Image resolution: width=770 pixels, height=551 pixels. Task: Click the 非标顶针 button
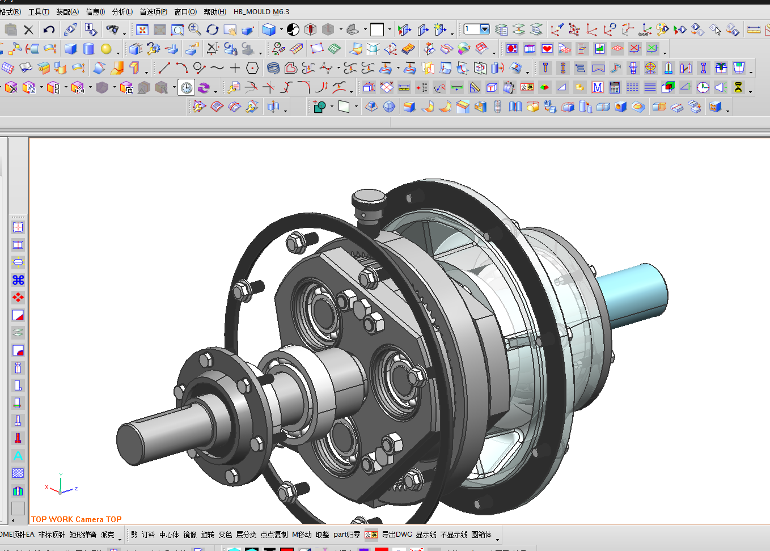click(x=52, y=535)
